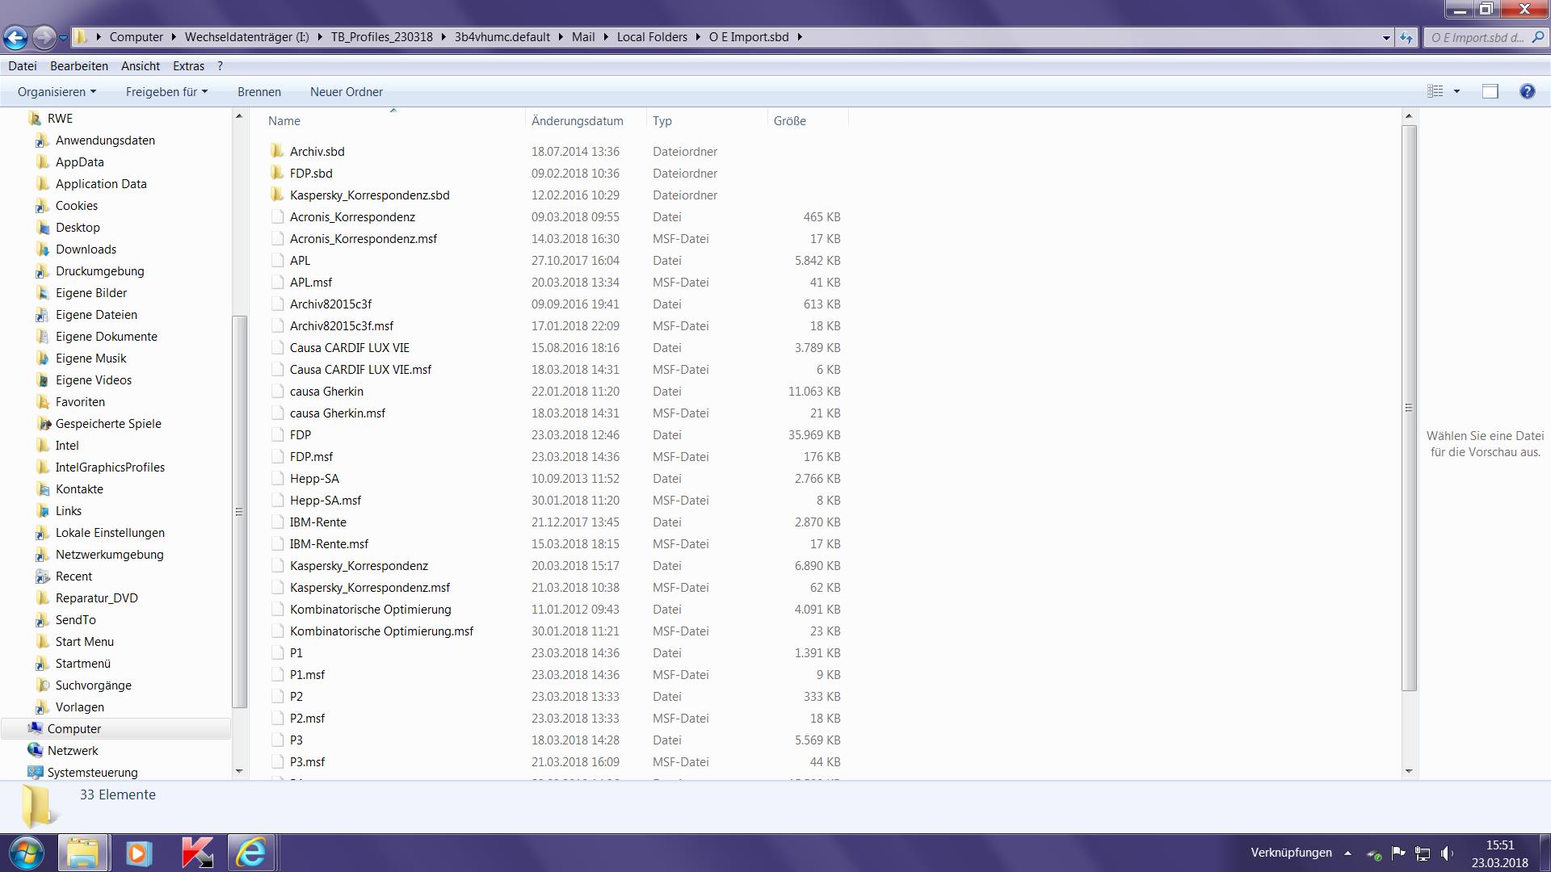The height and width of the screenshot is (872, 1551).
Task: Open the view options dropdown arrow
Action: pyautogui.click(x=1456, y=92)
